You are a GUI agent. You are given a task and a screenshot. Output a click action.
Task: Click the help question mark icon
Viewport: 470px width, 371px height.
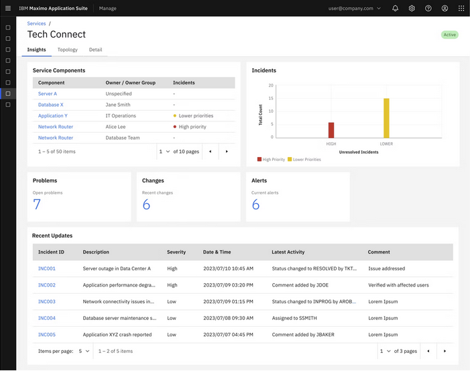click(x=428, y=8)
